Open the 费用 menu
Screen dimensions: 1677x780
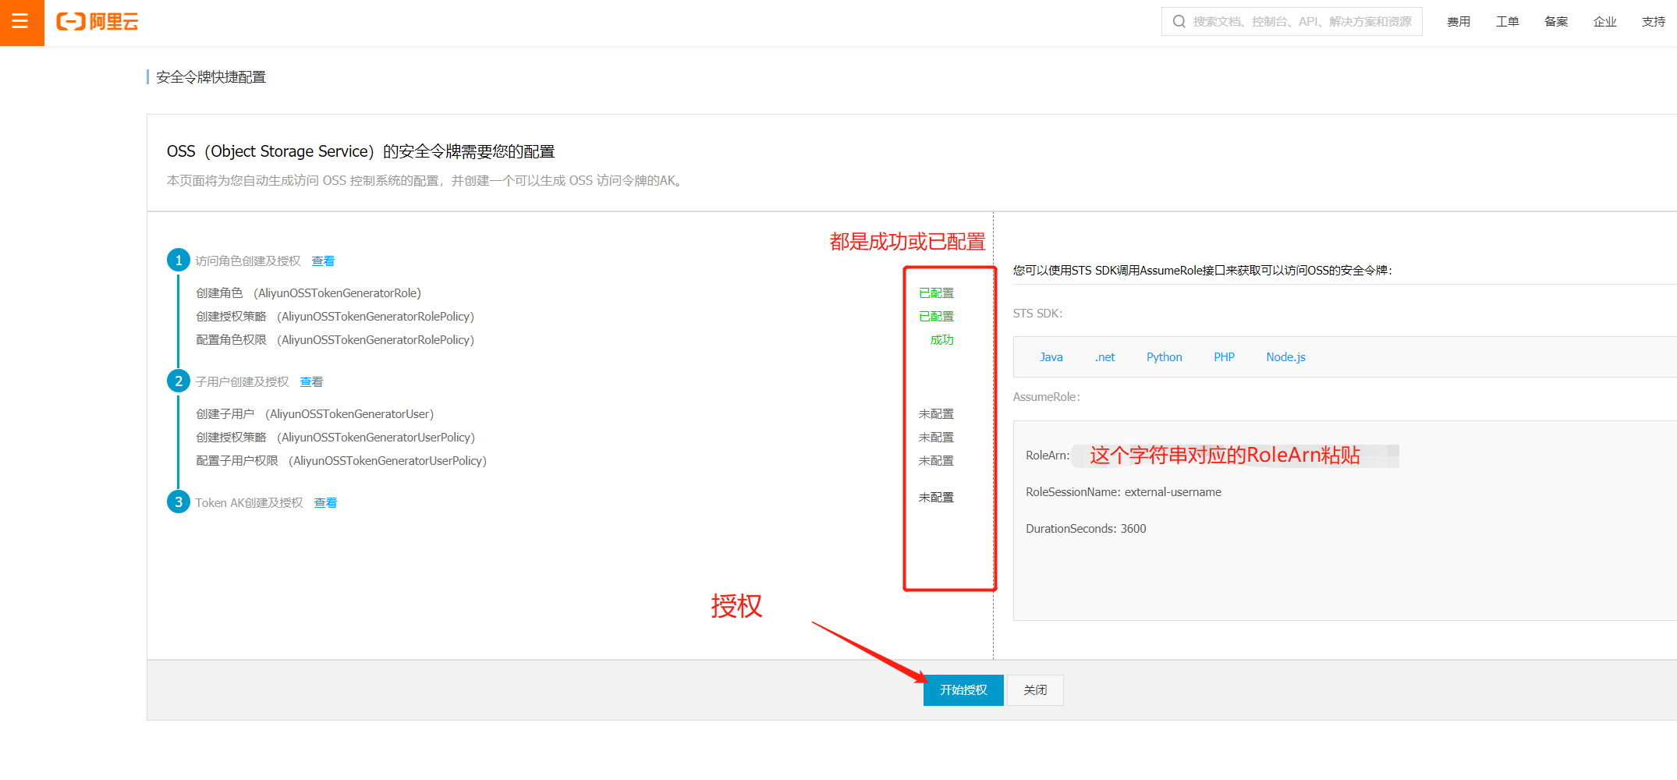click(1459, 22)
